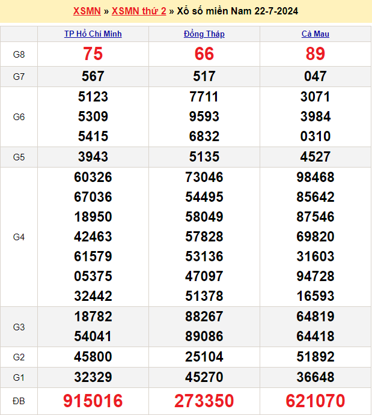Open the TP Hồ Chí Minh column link
The height and width of the screenshot is (415, 372).
click(x=93, y=34)
